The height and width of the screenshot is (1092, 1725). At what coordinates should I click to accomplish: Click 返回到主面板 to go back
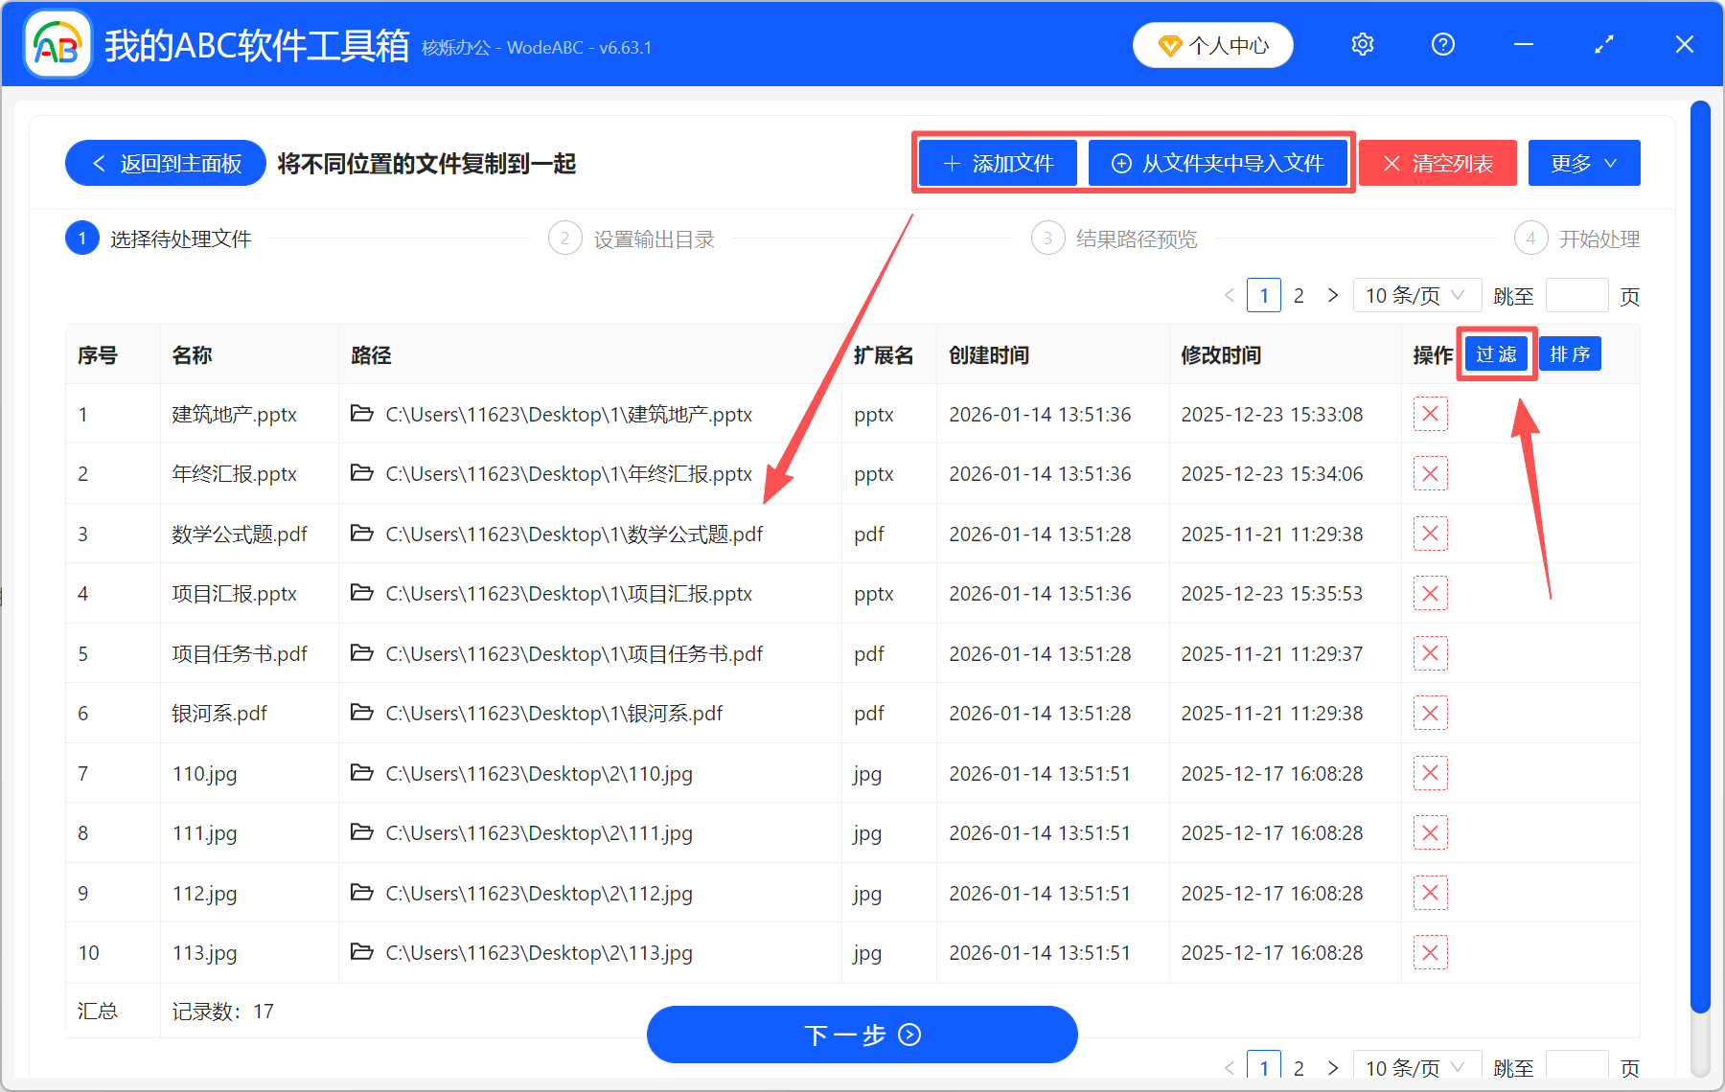point(164,163)
